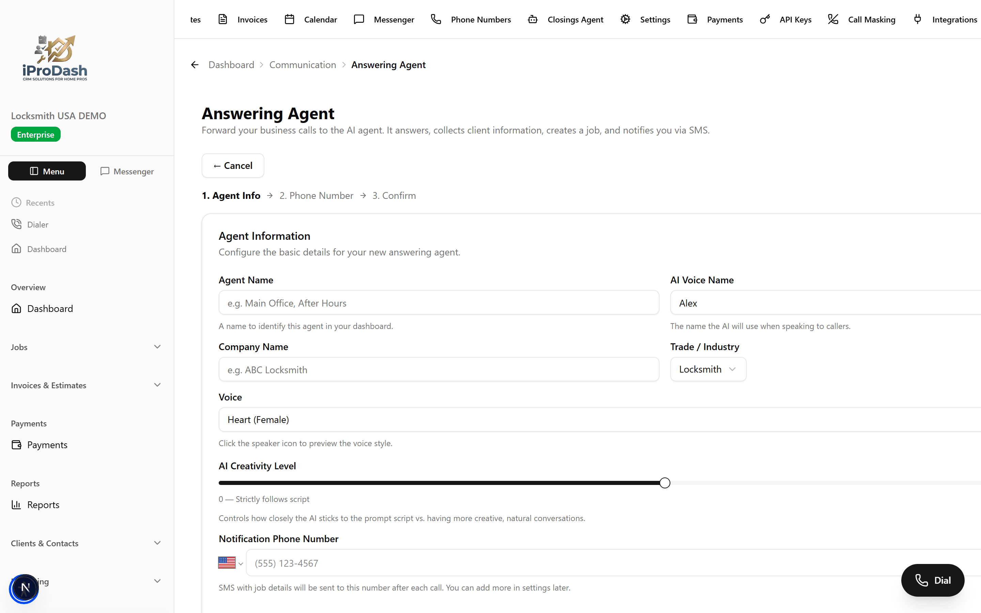Open the US flag country code selector
Viewport: 981px width, 613px height.
230,563
